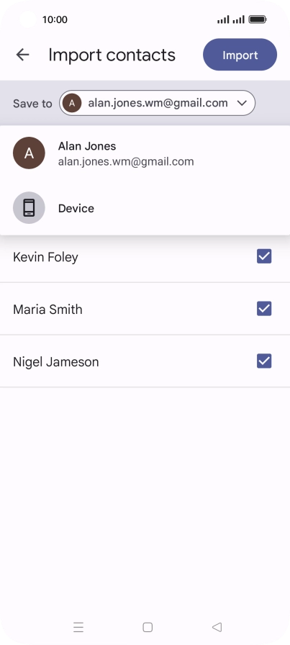Uncheck the Nigel Jameson checkbox
290x645 pixels.
(x=264, y=361)
